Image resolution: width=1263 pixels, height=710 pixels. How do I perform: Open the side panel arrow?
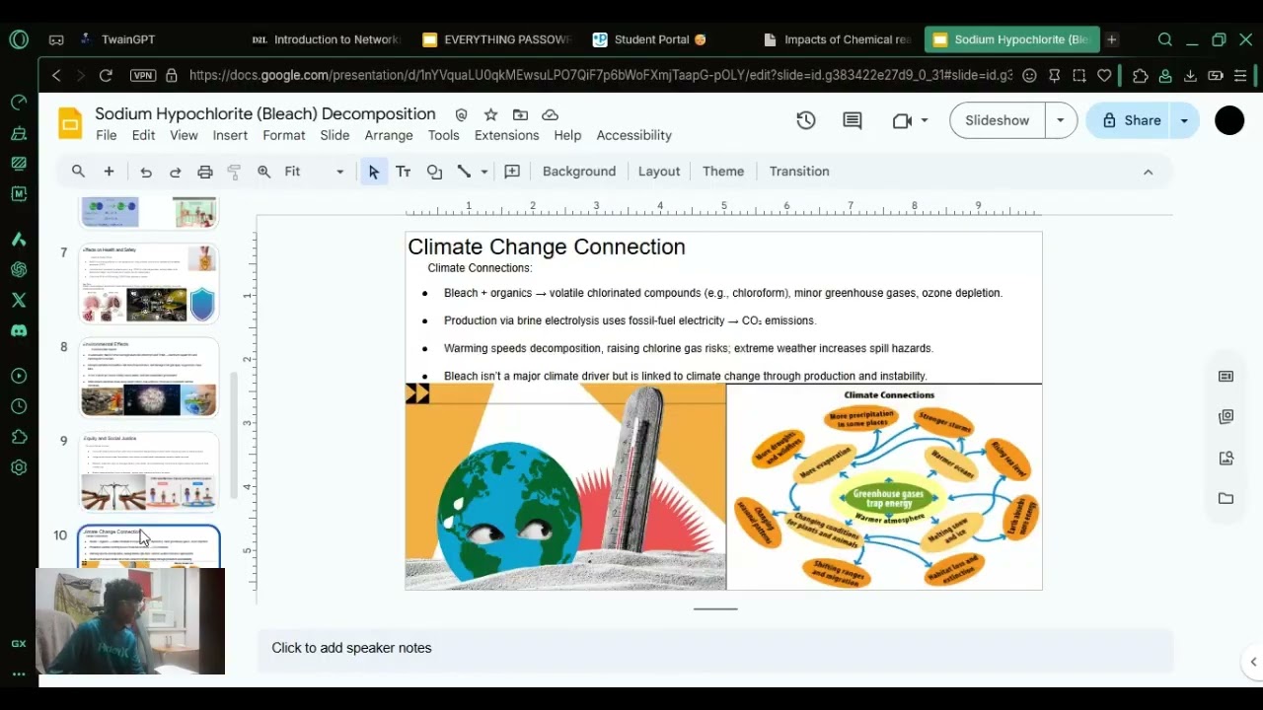click(x=1253, y=662)
